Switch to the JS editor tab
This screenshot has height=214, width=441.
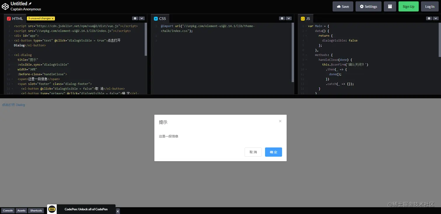tap(306, 19)
